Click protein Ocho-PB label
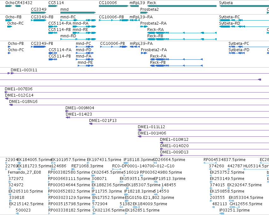Image resolution: width=269 pixels, height=215 pixels. point(16,44)
